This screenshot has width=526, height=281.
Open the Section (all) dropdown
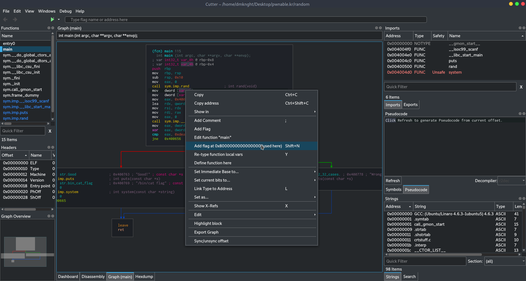click(x=505, y=261)
